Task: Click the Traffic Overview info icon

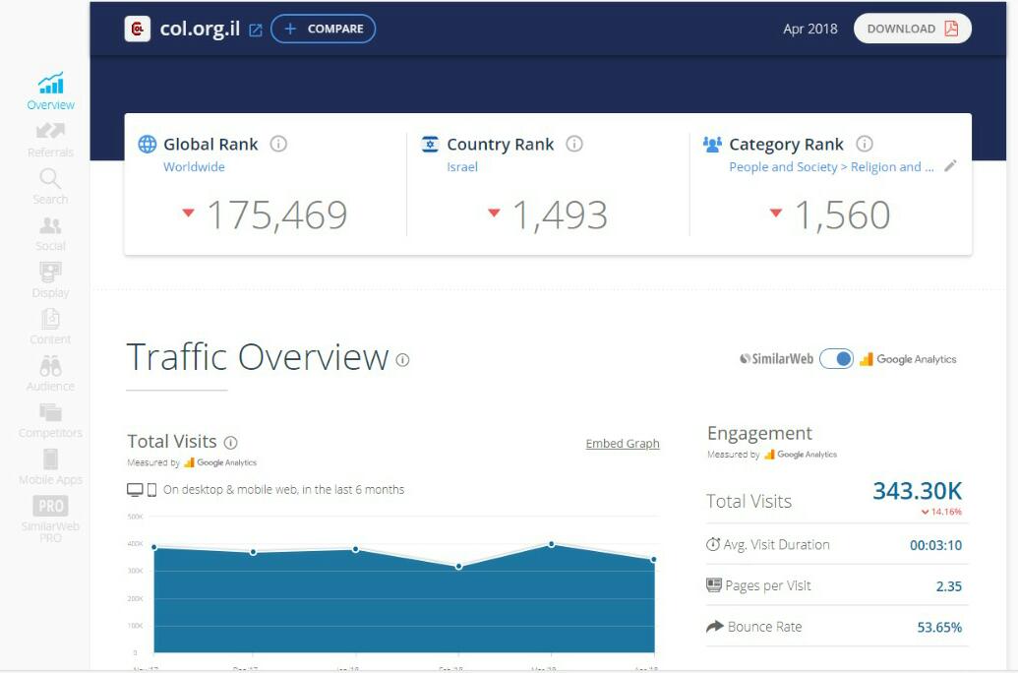Action: pos(402,360)
